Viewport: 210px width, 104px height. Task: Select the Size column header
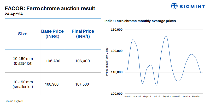coord(23,34)
